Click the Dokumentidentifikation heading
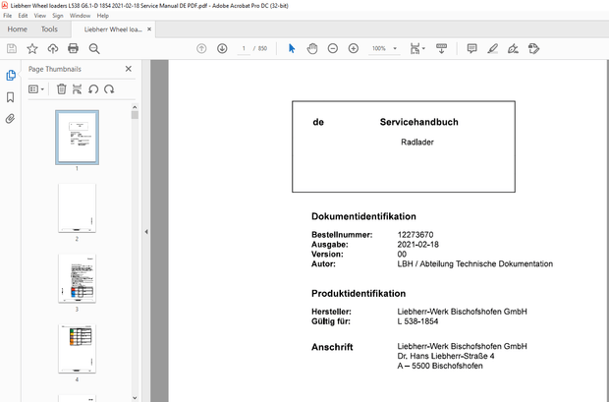 pos(363,216)
